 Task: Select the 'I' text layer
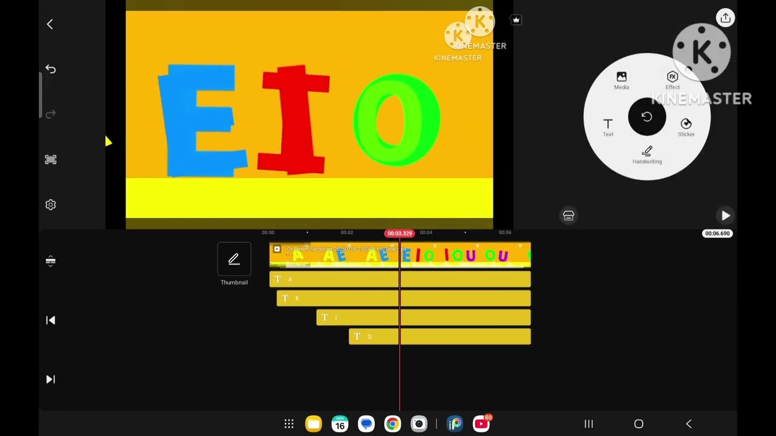click(x=423, y=317)
